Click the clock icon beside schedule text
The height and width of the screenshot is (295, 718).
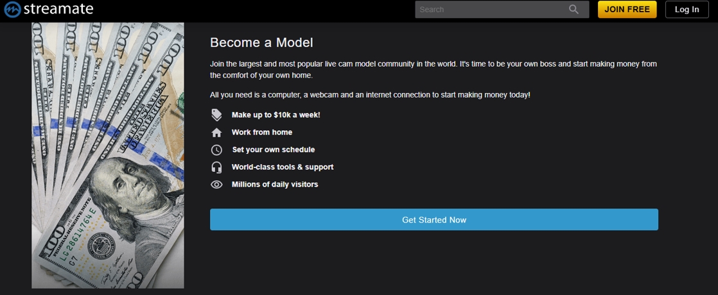216,150
